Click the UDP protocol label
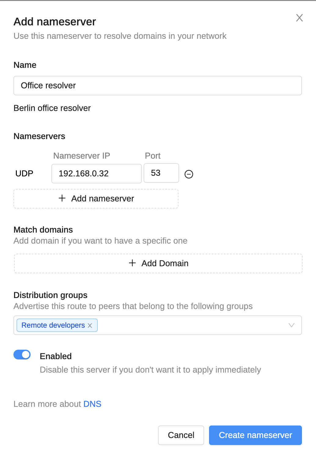Viewport: 316px width, 464px height. tap(24, 174)
